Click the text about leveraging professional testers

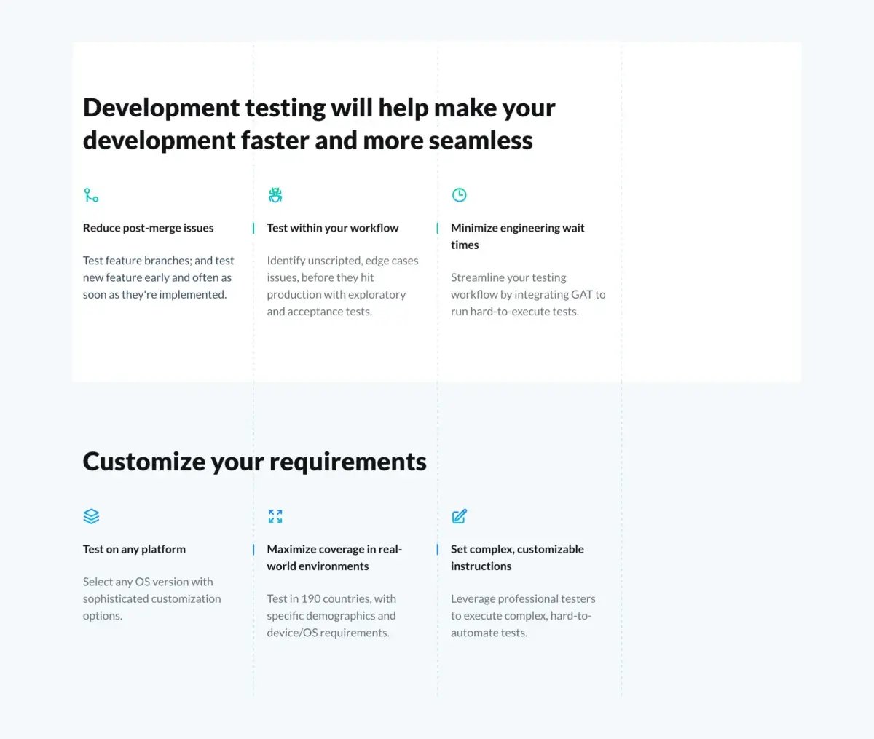524,615
